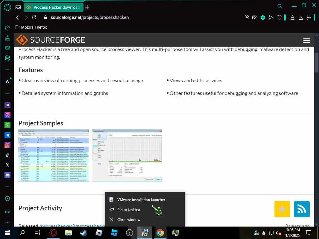
Task: Open TikTok in the sidebar
Action: coord(7,155)
